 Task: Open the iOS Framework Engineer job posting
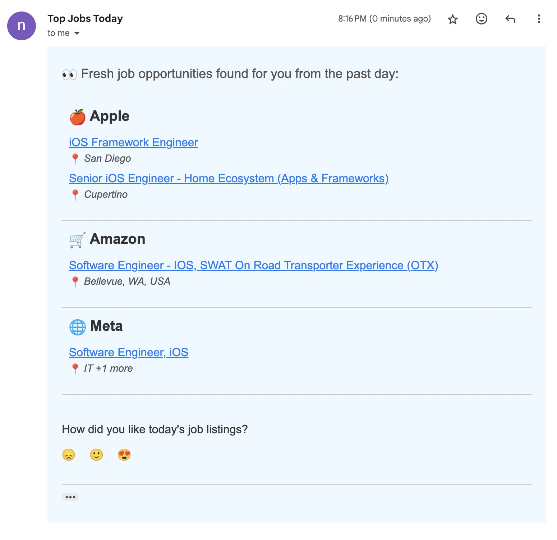(x=133, y=142)
